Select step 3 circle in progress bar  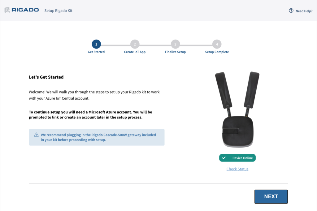coord(175,44)
